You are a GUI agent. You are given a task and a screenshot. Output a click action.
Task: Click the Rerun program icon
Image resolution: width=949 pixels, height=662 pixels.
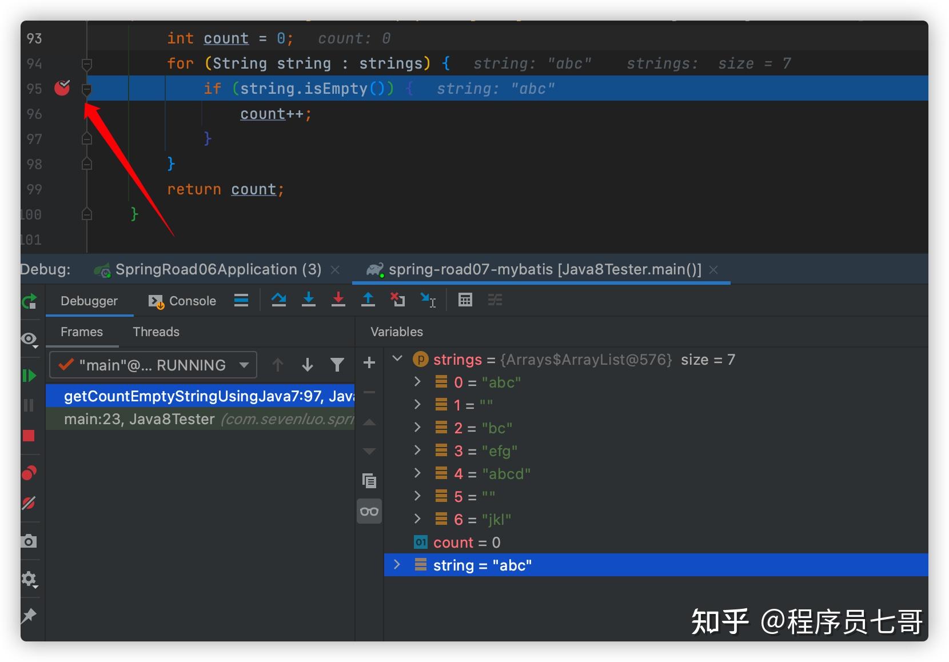point(29,301)
